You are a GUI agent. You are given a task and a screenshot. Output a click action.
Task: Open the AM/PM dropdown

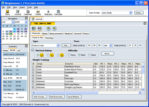pos(111,45)
